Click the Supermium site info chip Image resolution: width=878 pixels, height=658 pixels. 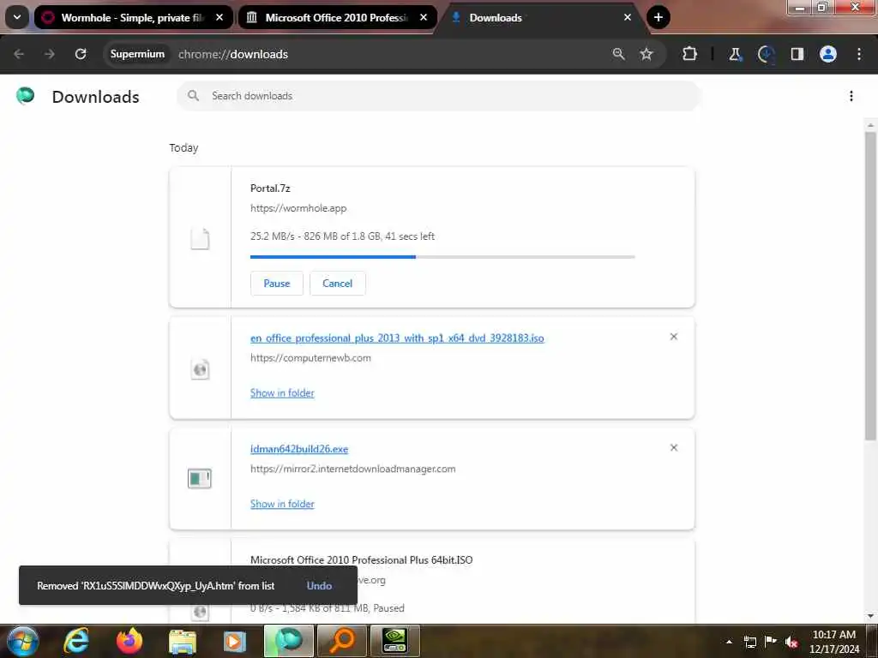pyautogui.click(x=137, y=54)
